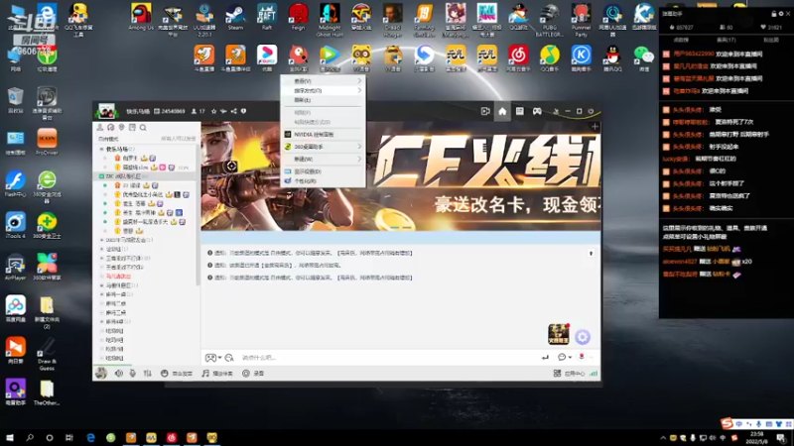Screen dimensions: 794x446
Task: Click the chat message input field
Action: coord(387,358)
